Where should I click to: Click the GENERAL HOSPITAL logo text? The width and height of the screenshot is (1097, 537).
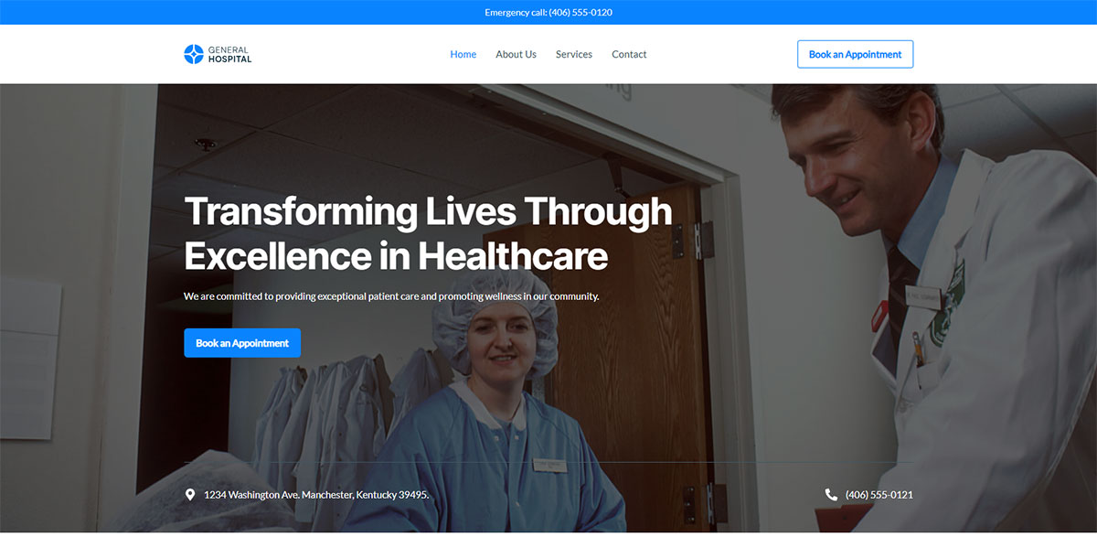coord(229,54)
